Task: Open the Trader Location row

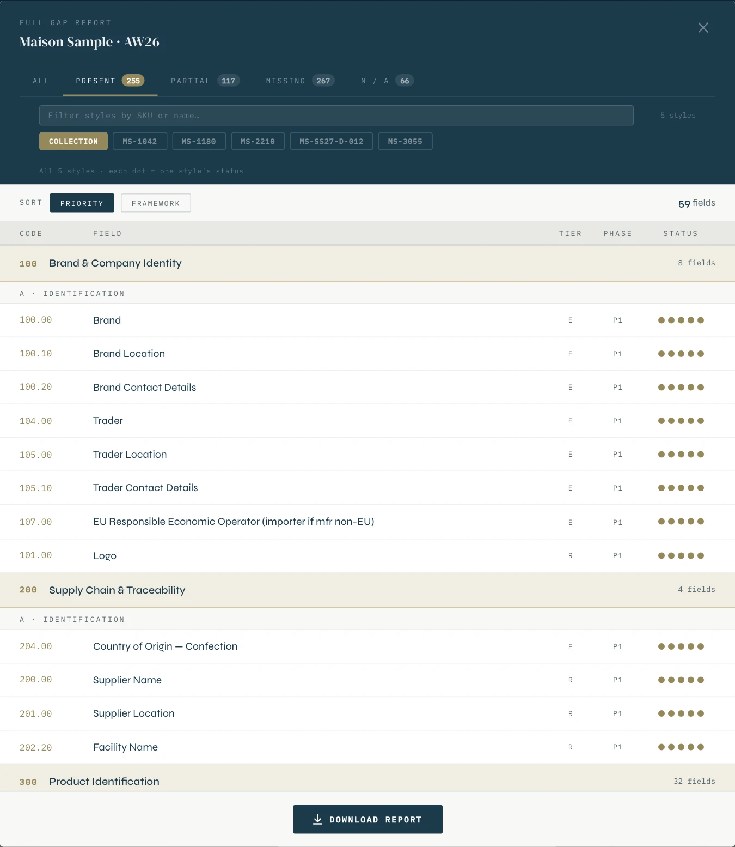Action: coord(367,455)
